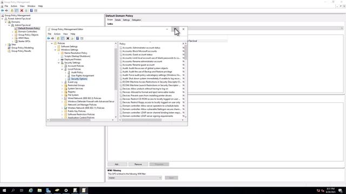Launch Internet Explorer from the taskbar

31,190
